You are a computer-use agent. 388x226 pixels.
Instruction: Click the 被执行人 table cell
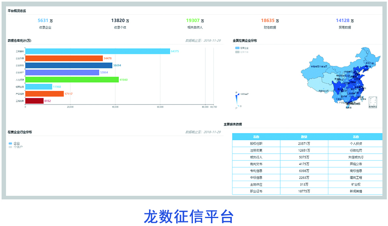(x=256, y=157)
